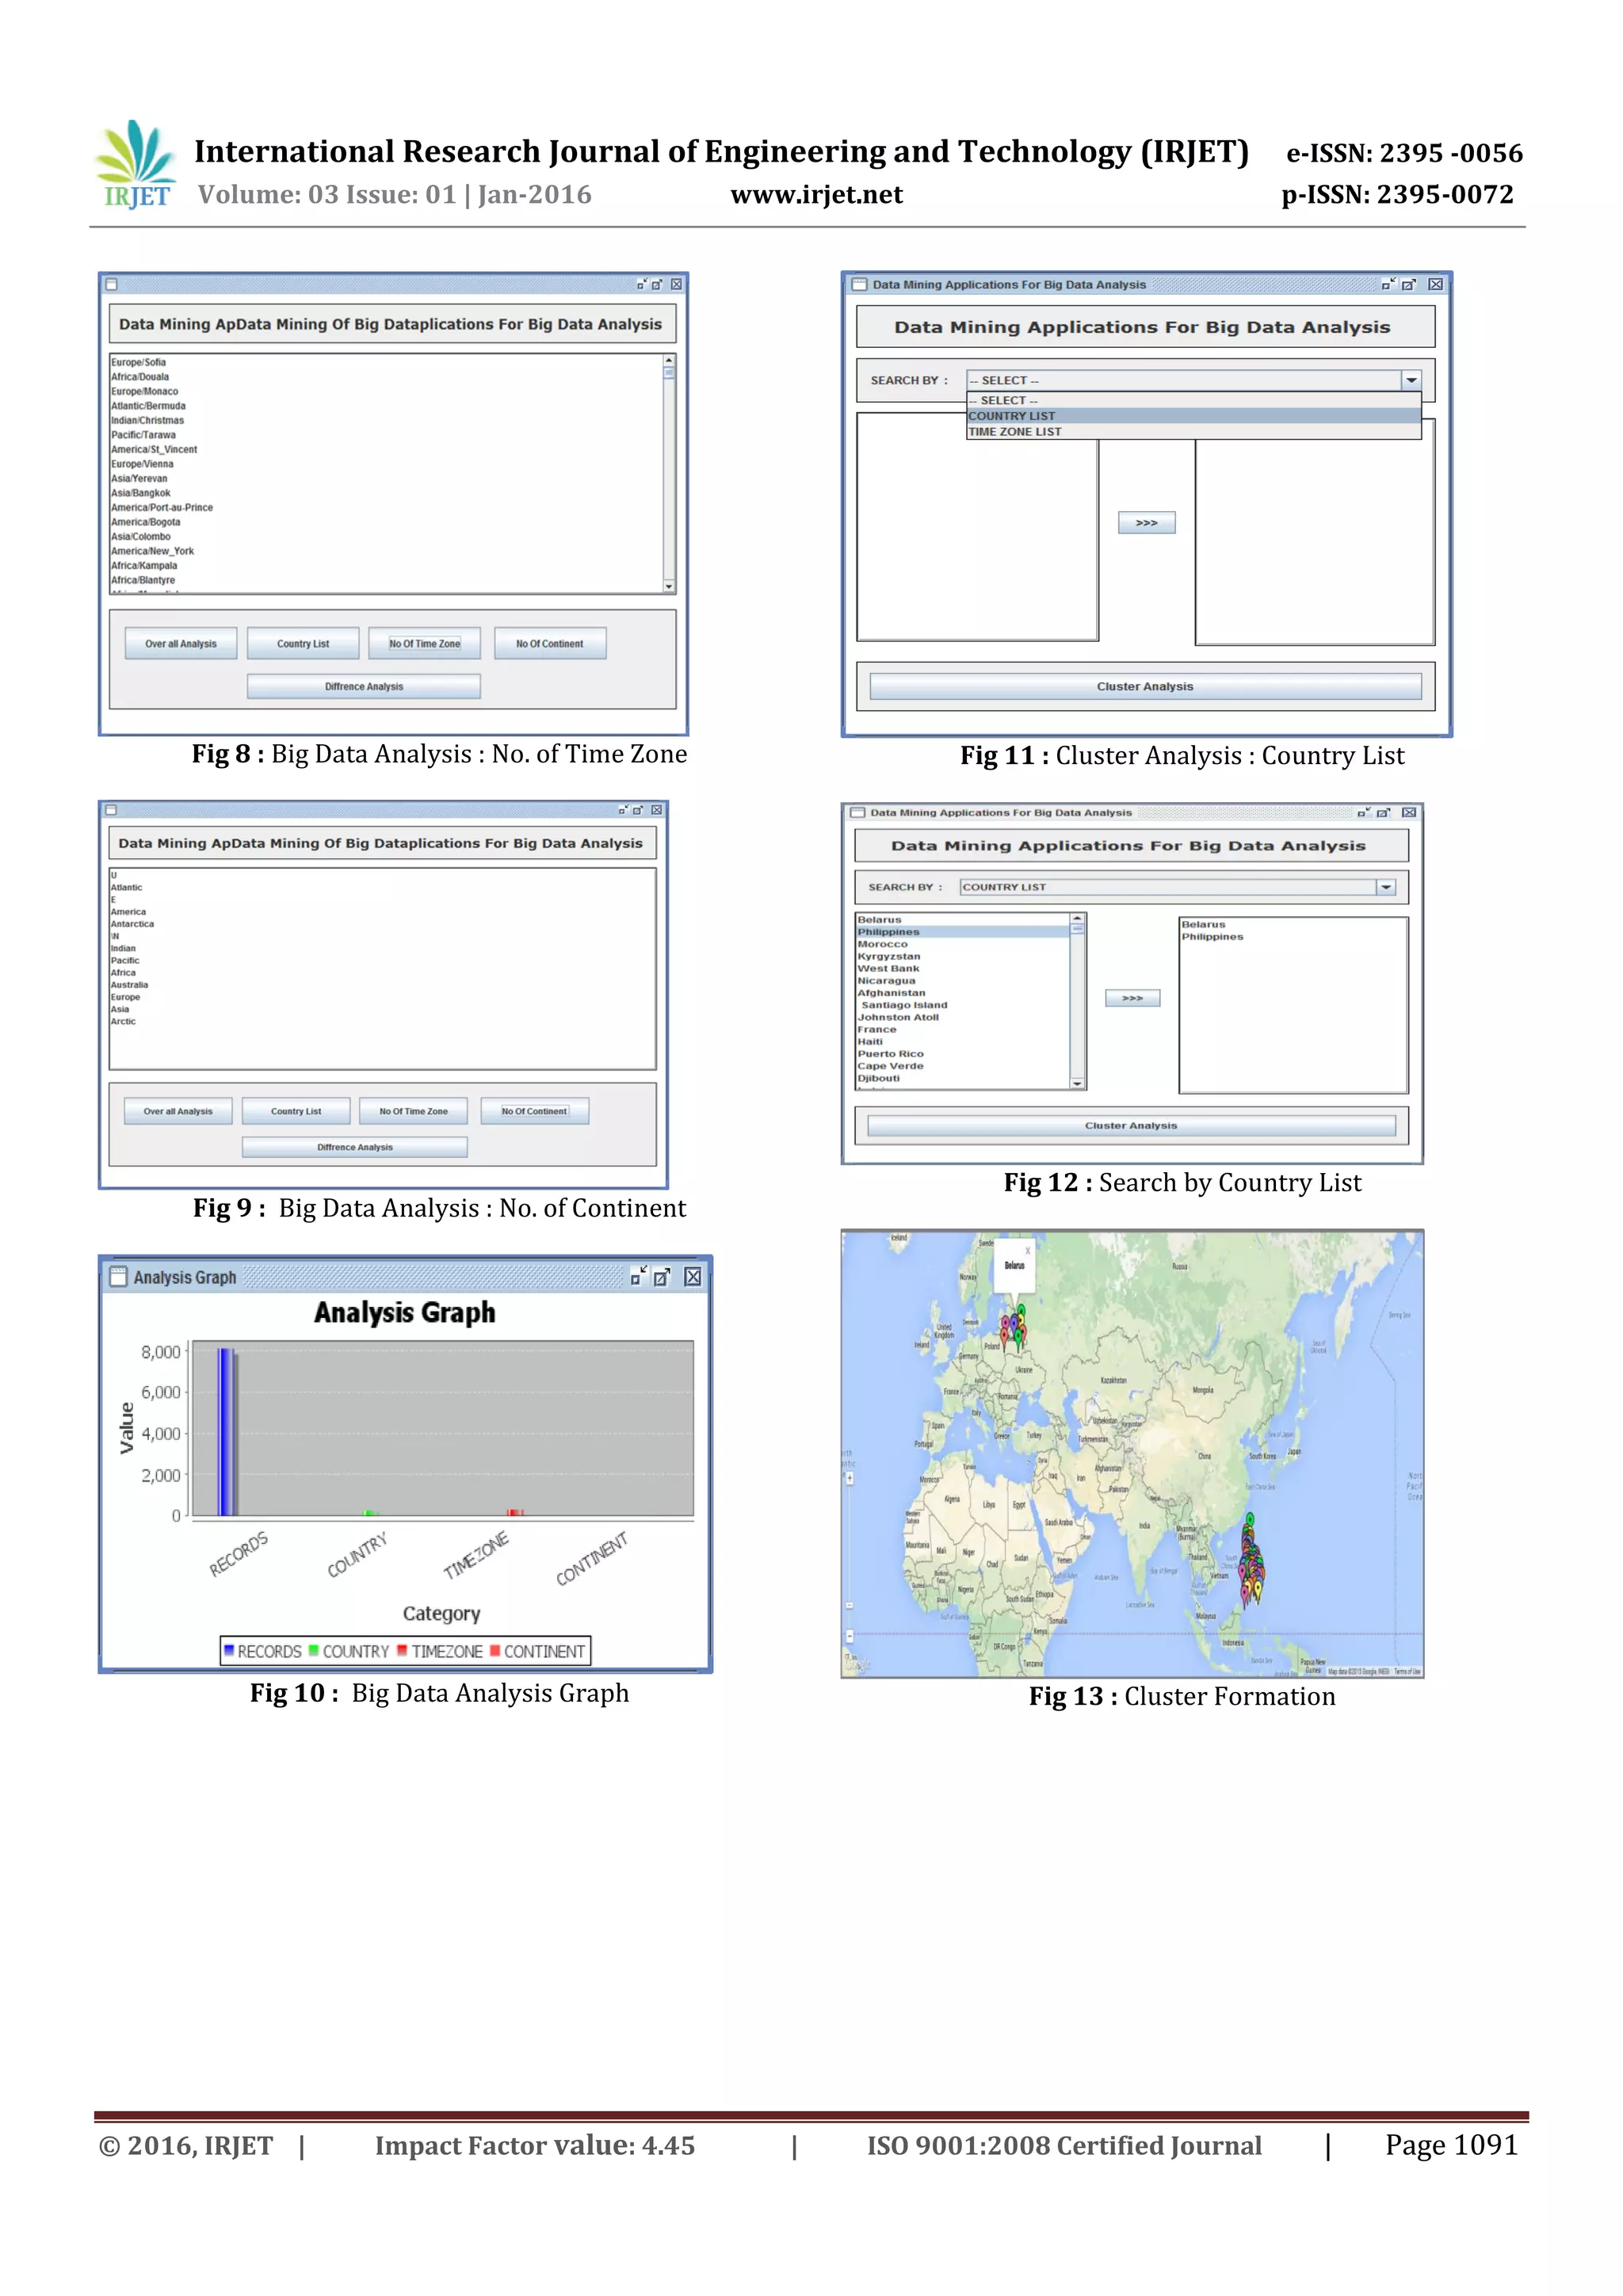Click the www.irjet.net link in header
This screenshot has height=2296, width=1623.
(816, 195)
